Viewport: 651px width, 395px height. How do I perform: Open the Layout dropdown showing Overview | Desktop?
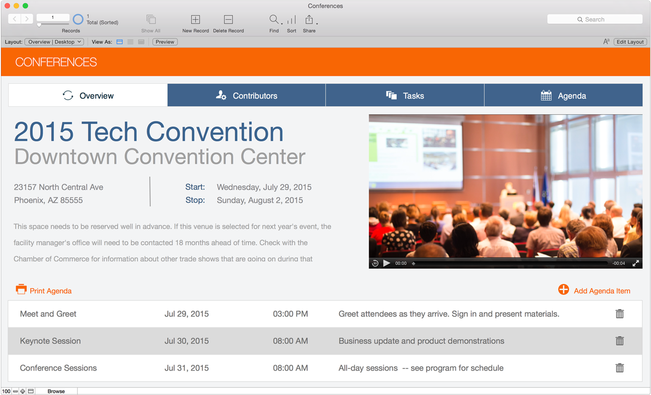click(x=54, y=42)
